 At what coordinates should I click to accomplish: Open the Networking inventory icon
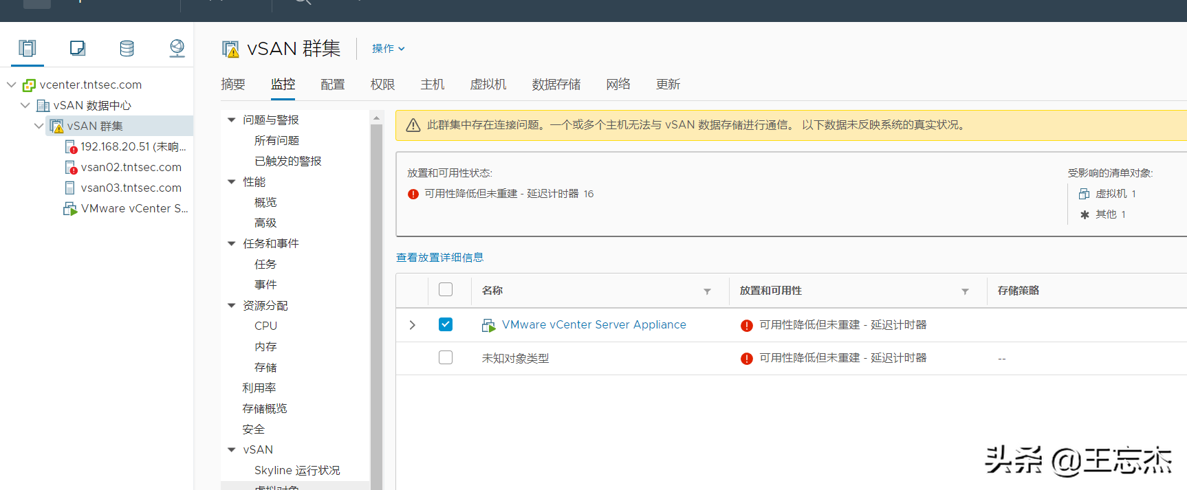tap(177, 48)
